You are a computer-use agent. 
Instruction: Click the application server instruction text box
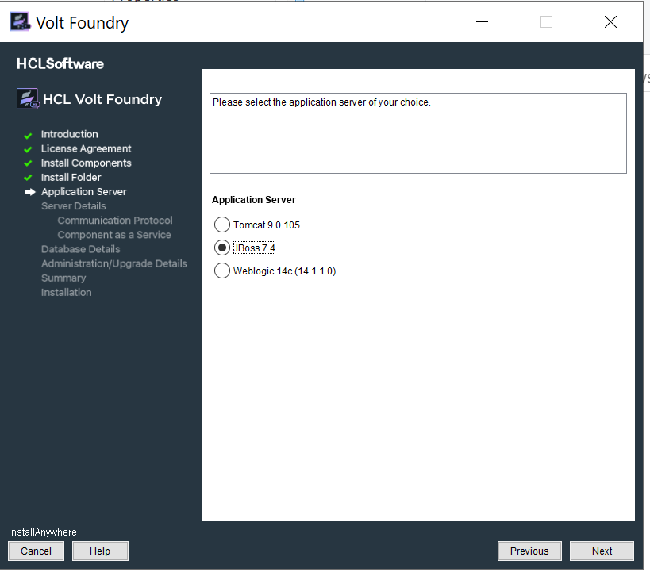coord(417,133)
